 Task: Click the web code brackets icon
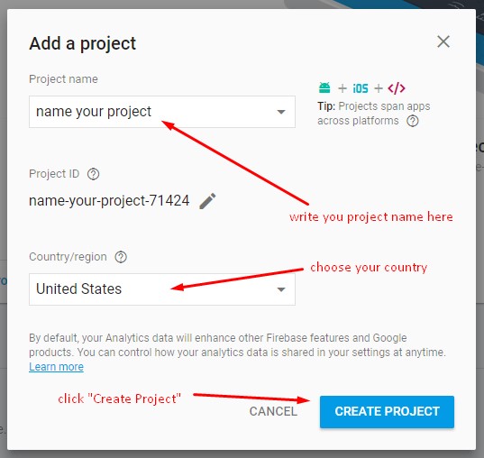397,88
